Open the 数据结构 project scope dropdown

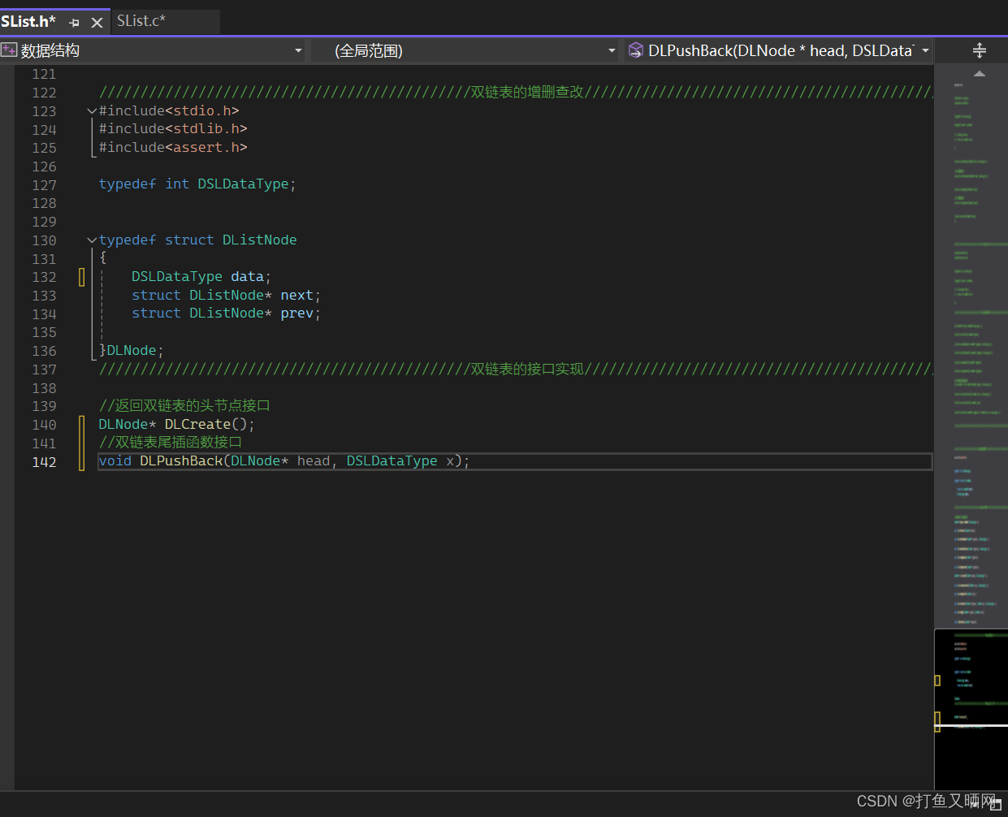298,50
